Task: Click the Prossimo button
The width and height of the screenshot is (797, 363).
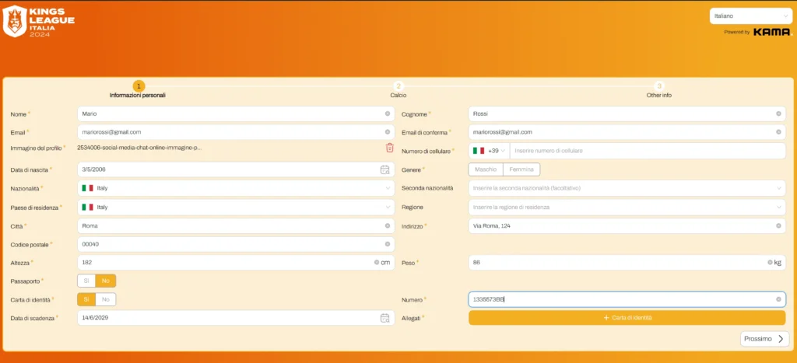Action: (x=764, y=339)
